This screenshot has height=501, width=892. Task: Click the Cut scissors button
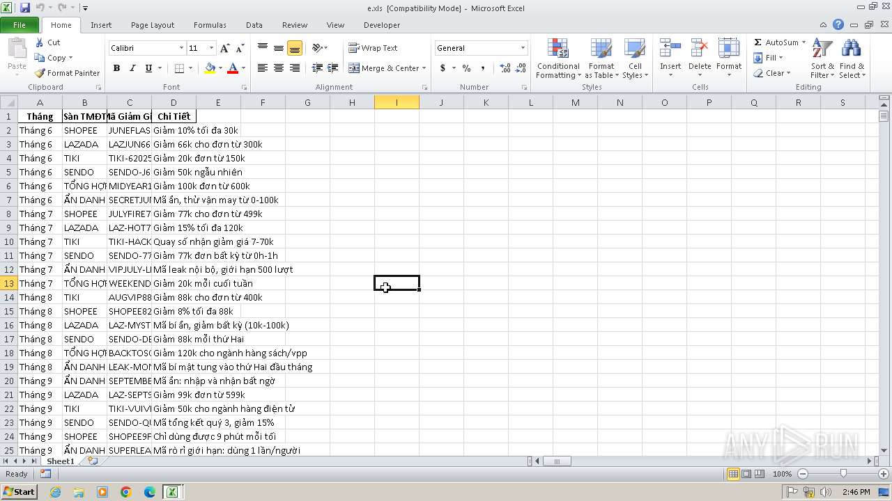coord(48,42)
